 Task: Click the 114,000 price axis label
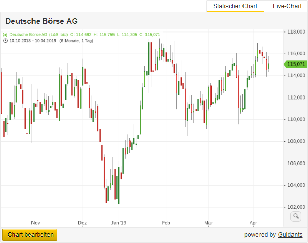[297, 75]
